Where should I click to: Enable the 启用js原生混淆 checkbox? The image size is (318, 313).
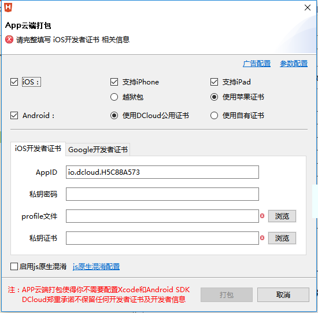click(x=14, y=267)
